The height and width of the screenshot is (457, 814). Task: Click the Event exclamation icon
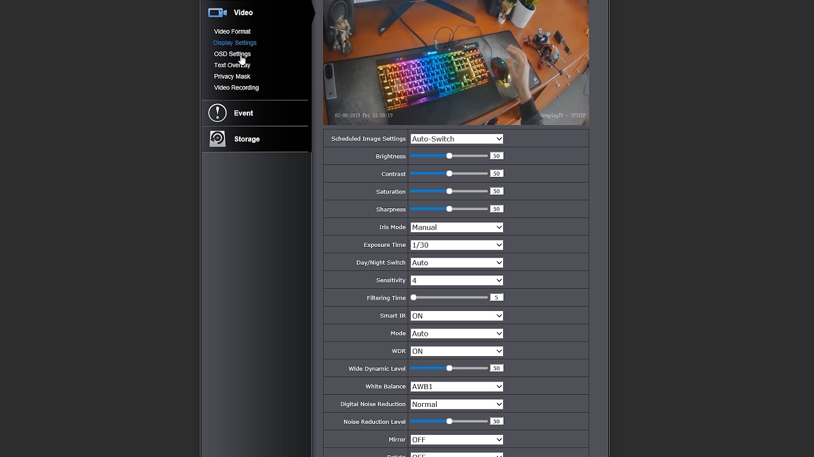pyautogui.click(x=217, y=113)
